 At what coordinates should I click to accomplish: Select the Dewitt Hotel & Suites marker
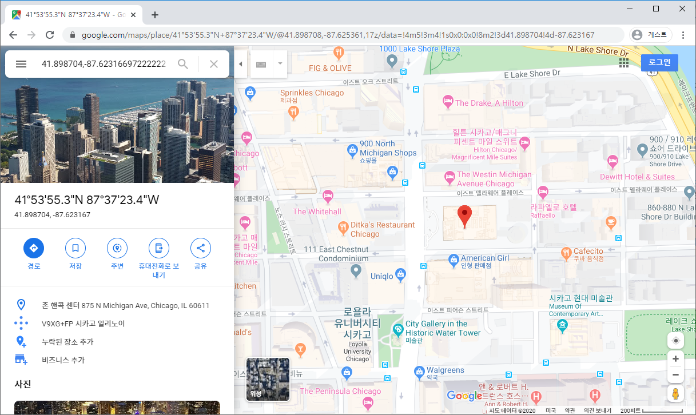613,161
